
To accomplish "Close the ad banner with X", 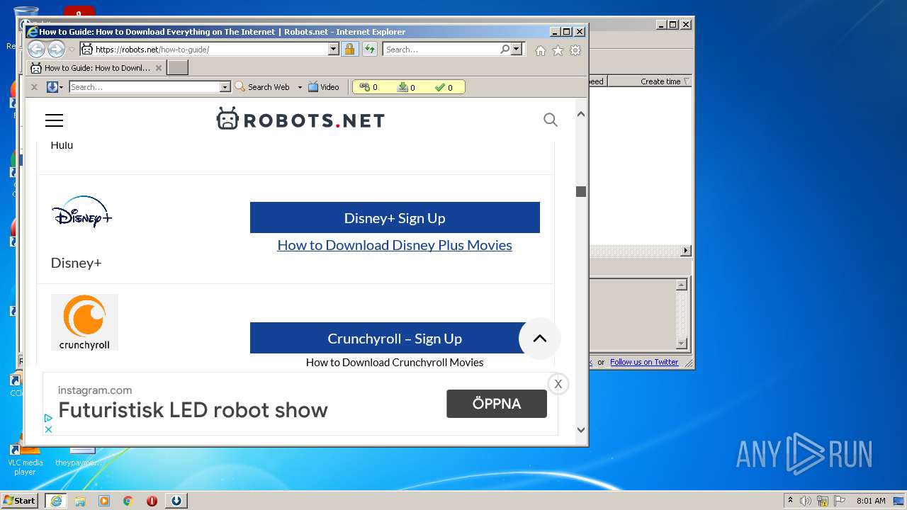I will (x=558, y=384).
